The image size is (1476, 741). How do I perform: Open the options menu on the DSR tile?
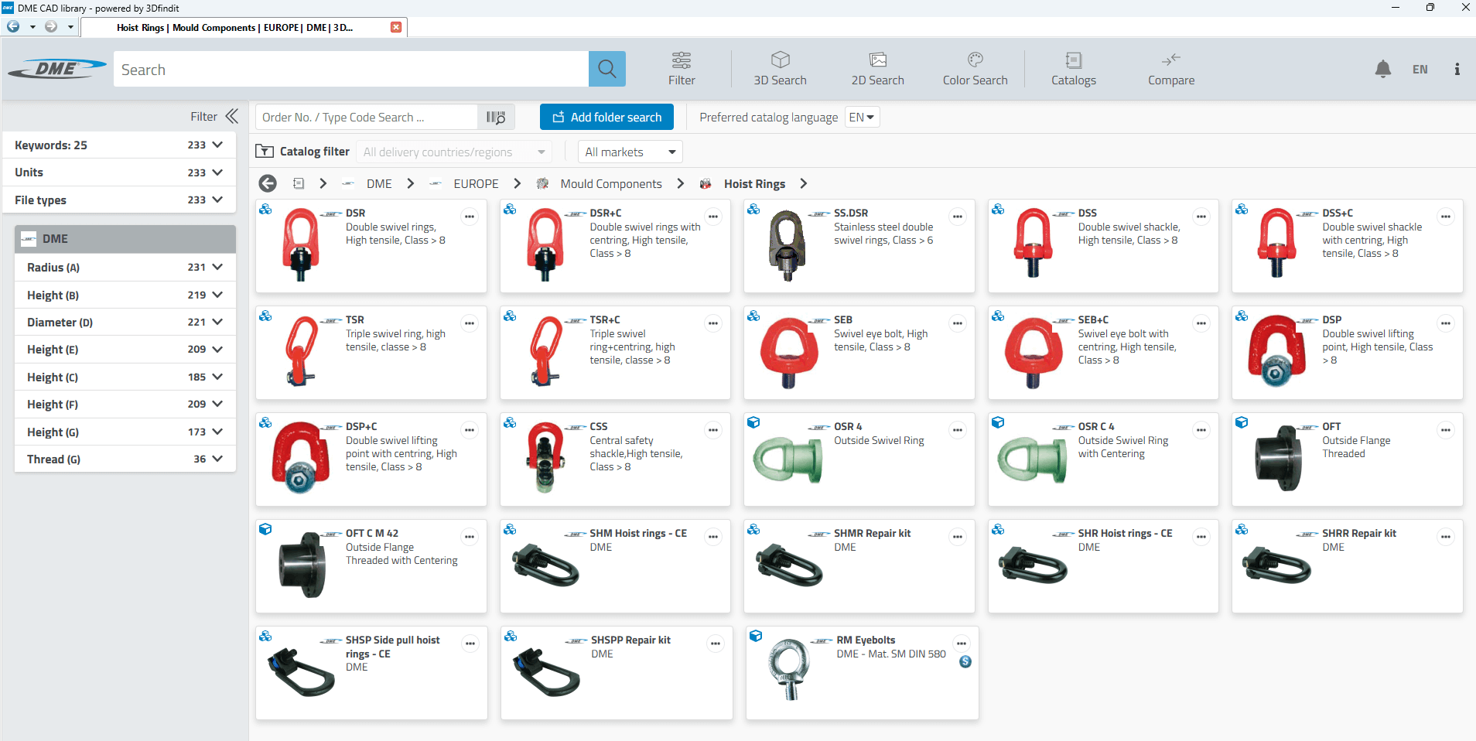click(470, 217)
